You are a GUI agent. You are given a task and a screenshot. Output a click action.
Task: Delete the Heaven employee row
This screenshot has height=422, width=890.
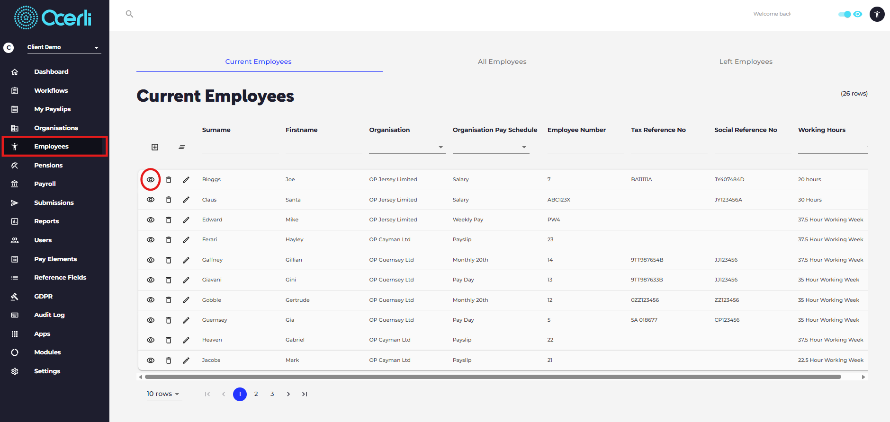tap(169, 340)
